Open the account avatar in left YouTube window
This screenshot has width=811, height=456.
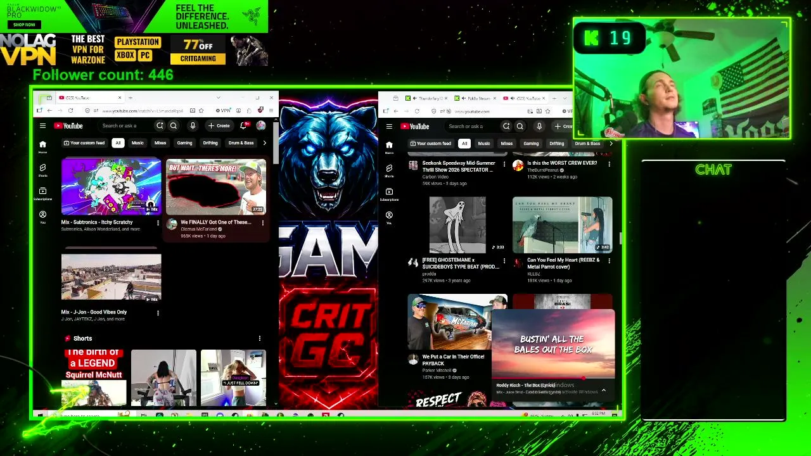[261, 126]
